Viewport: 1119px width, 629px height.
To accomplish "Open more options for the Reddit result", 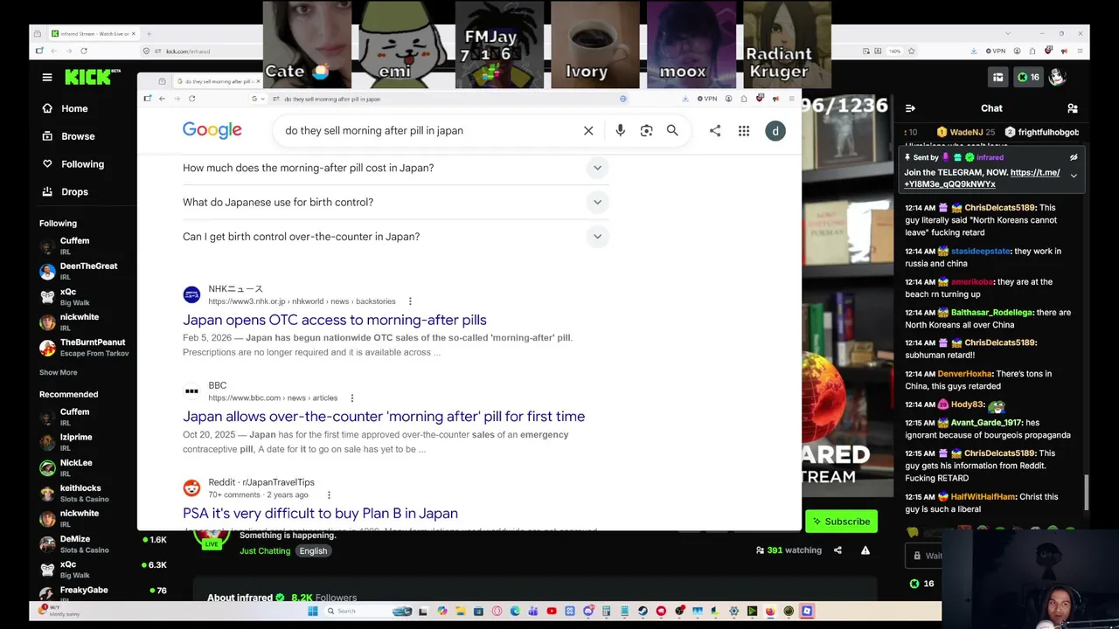I will tap(329, 495).
